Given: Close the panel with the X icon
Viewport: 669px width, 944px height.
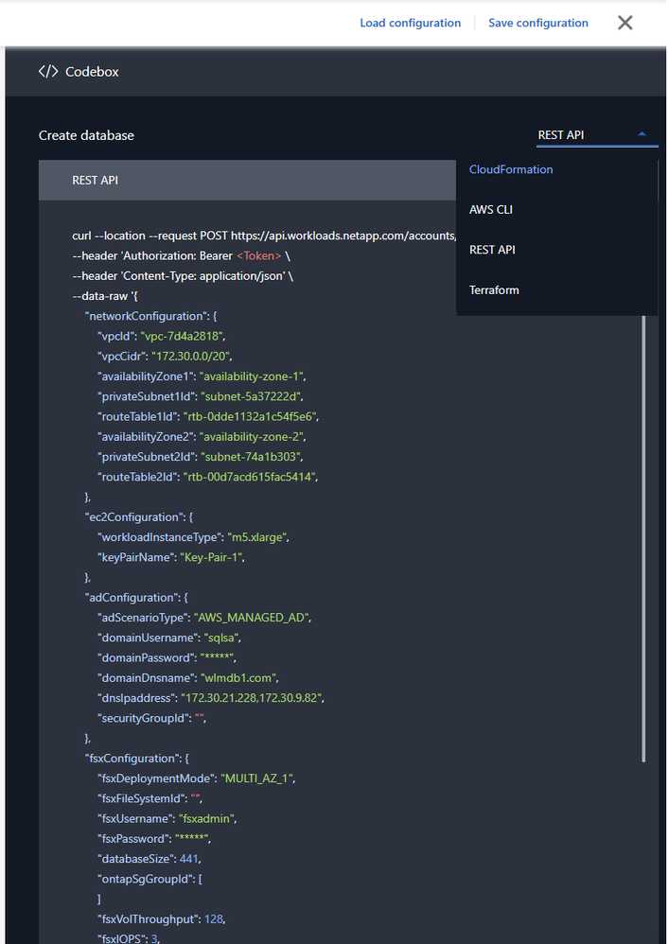Looking at the screenshot, I should [625, 23].
